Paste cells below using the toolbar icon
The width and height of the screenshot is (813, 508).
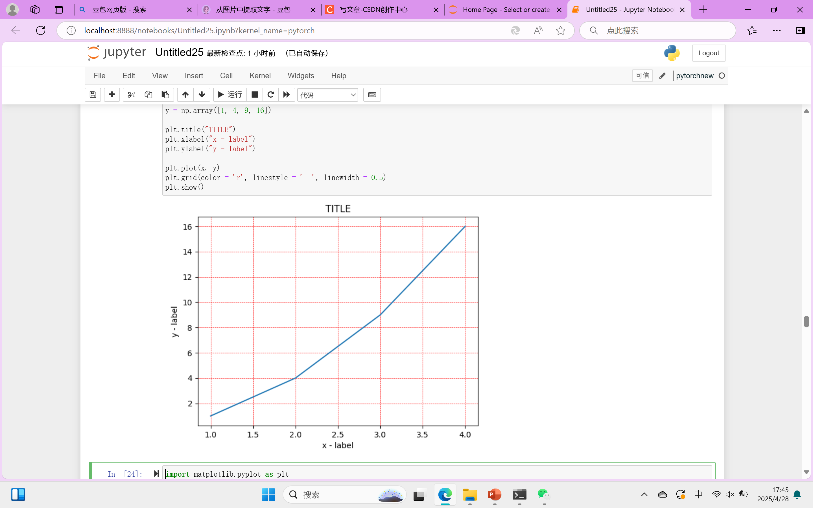point(165,95)
